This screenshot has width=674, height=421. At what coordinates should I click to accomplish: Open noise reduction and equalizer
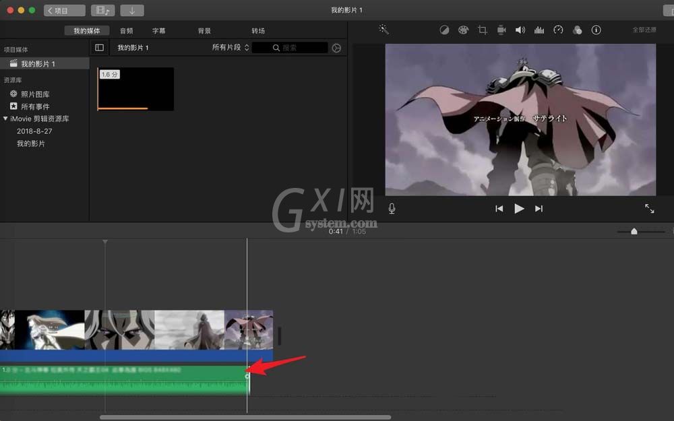539,30
